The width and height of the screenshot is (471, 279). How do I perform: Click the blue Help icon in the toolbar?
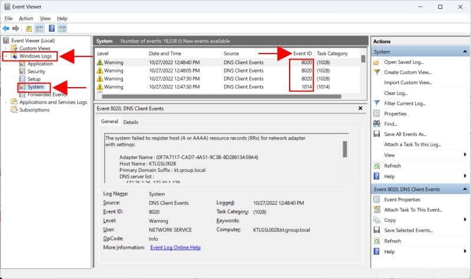[x=51, y=28]
